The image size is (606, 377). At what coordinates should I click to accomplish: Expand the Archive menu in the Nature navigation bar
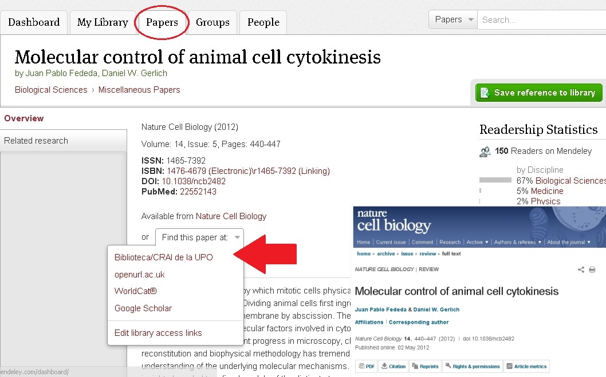click(x=477, y=242)
